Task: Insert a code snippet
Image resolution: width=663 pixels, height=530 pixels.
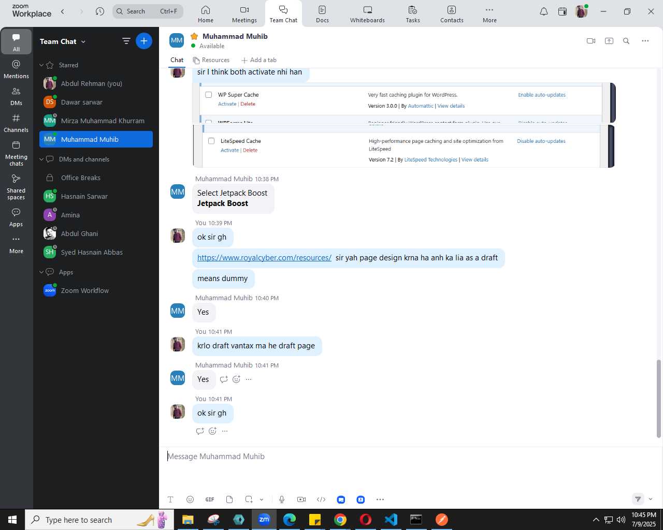Action: 321,499
